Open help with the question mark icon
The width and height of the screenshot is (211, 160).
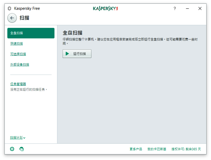(175, 9)
